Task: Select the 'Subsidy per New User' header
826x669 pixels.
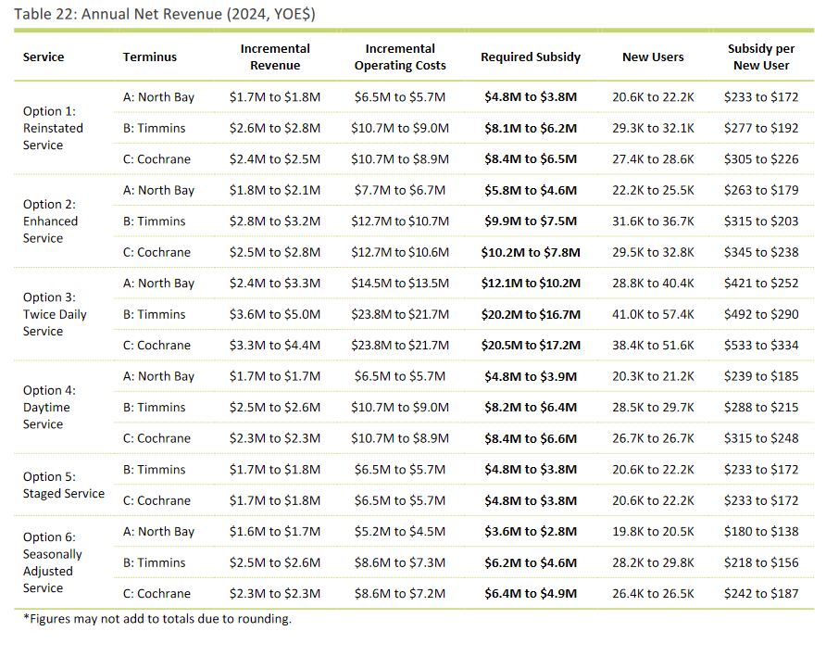Action: (761, 57)
